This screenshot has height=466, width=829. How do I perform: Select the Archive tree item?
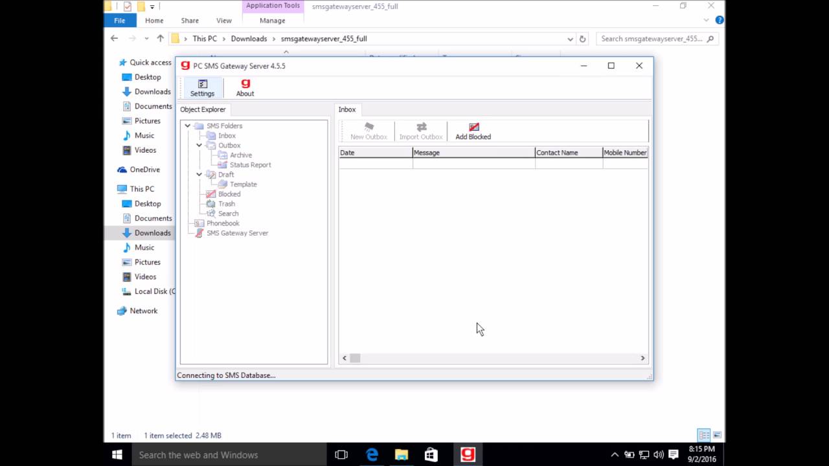[241, 155]
